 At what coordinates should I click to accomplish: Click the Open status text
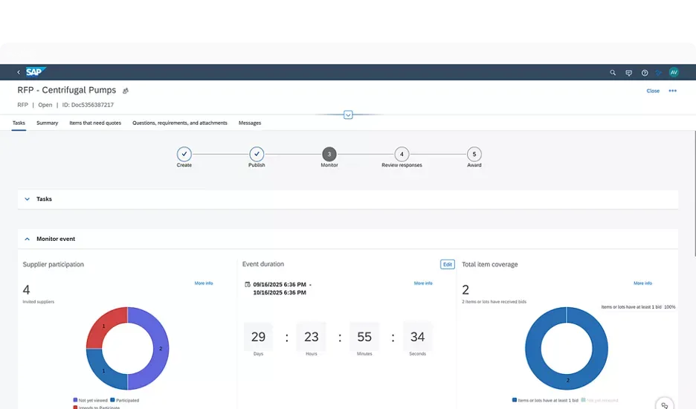click(45, 106)
